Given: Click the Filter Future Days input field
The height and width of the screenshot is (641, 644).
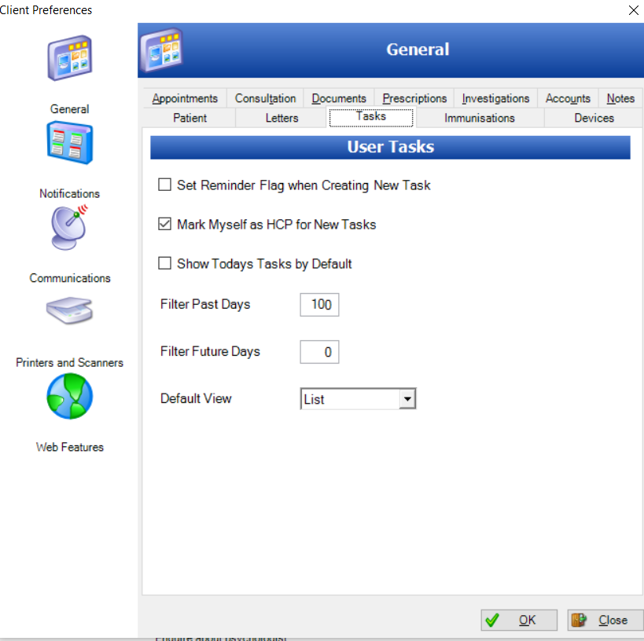Looking at the screenshot, I should pos(319,352).
